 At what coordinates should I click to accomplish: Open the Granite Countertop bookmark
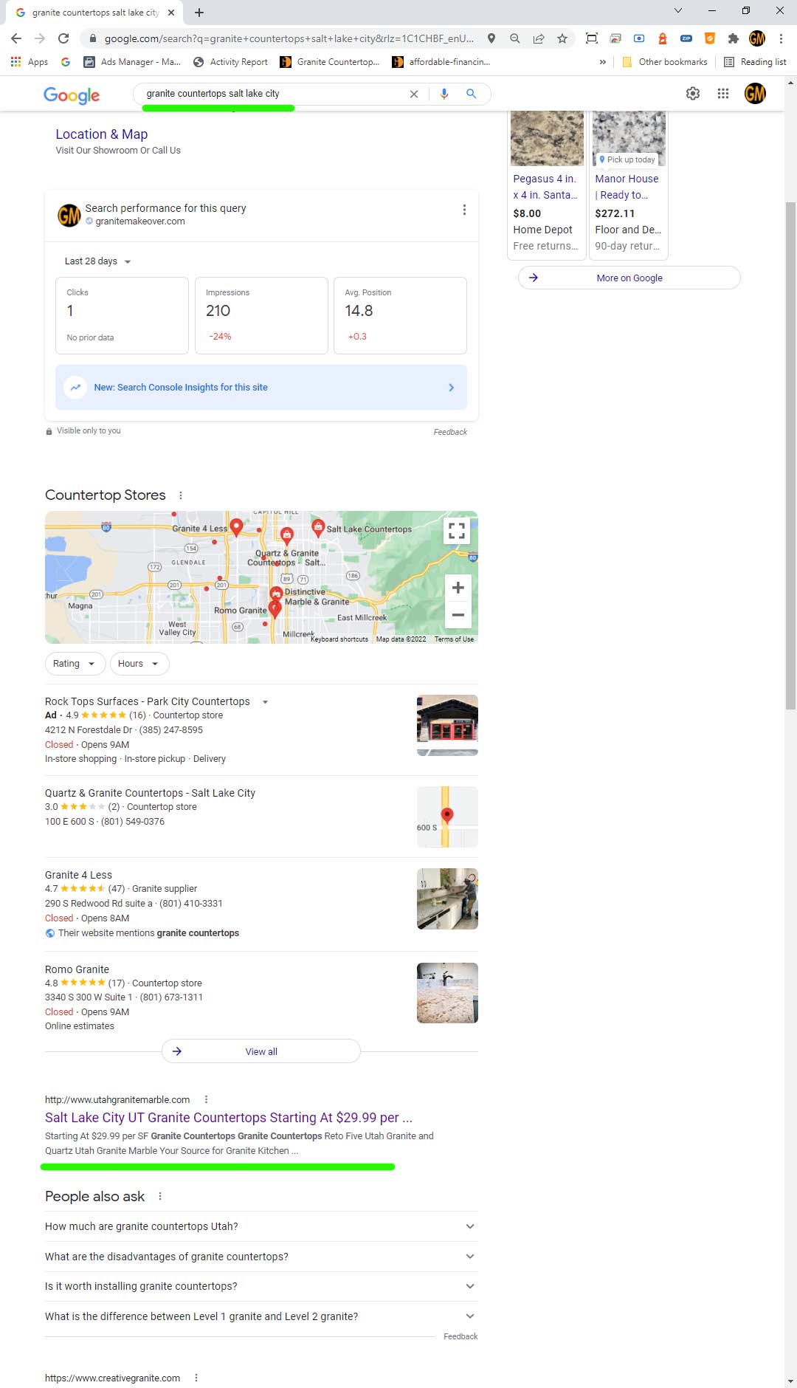click(330, 62)
